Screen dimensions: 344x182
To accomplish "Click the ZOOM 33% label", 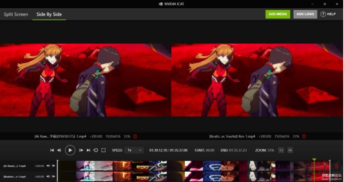I will (x=265, y=150).
